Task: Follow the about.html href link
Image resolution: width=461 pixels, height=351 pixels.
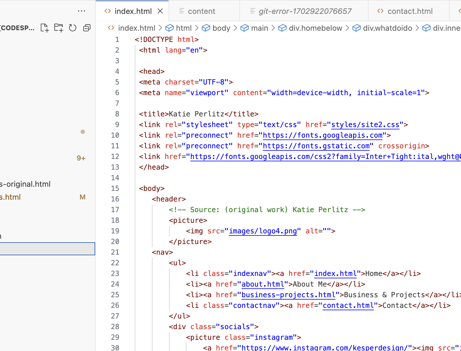Action: click(263, 284)
